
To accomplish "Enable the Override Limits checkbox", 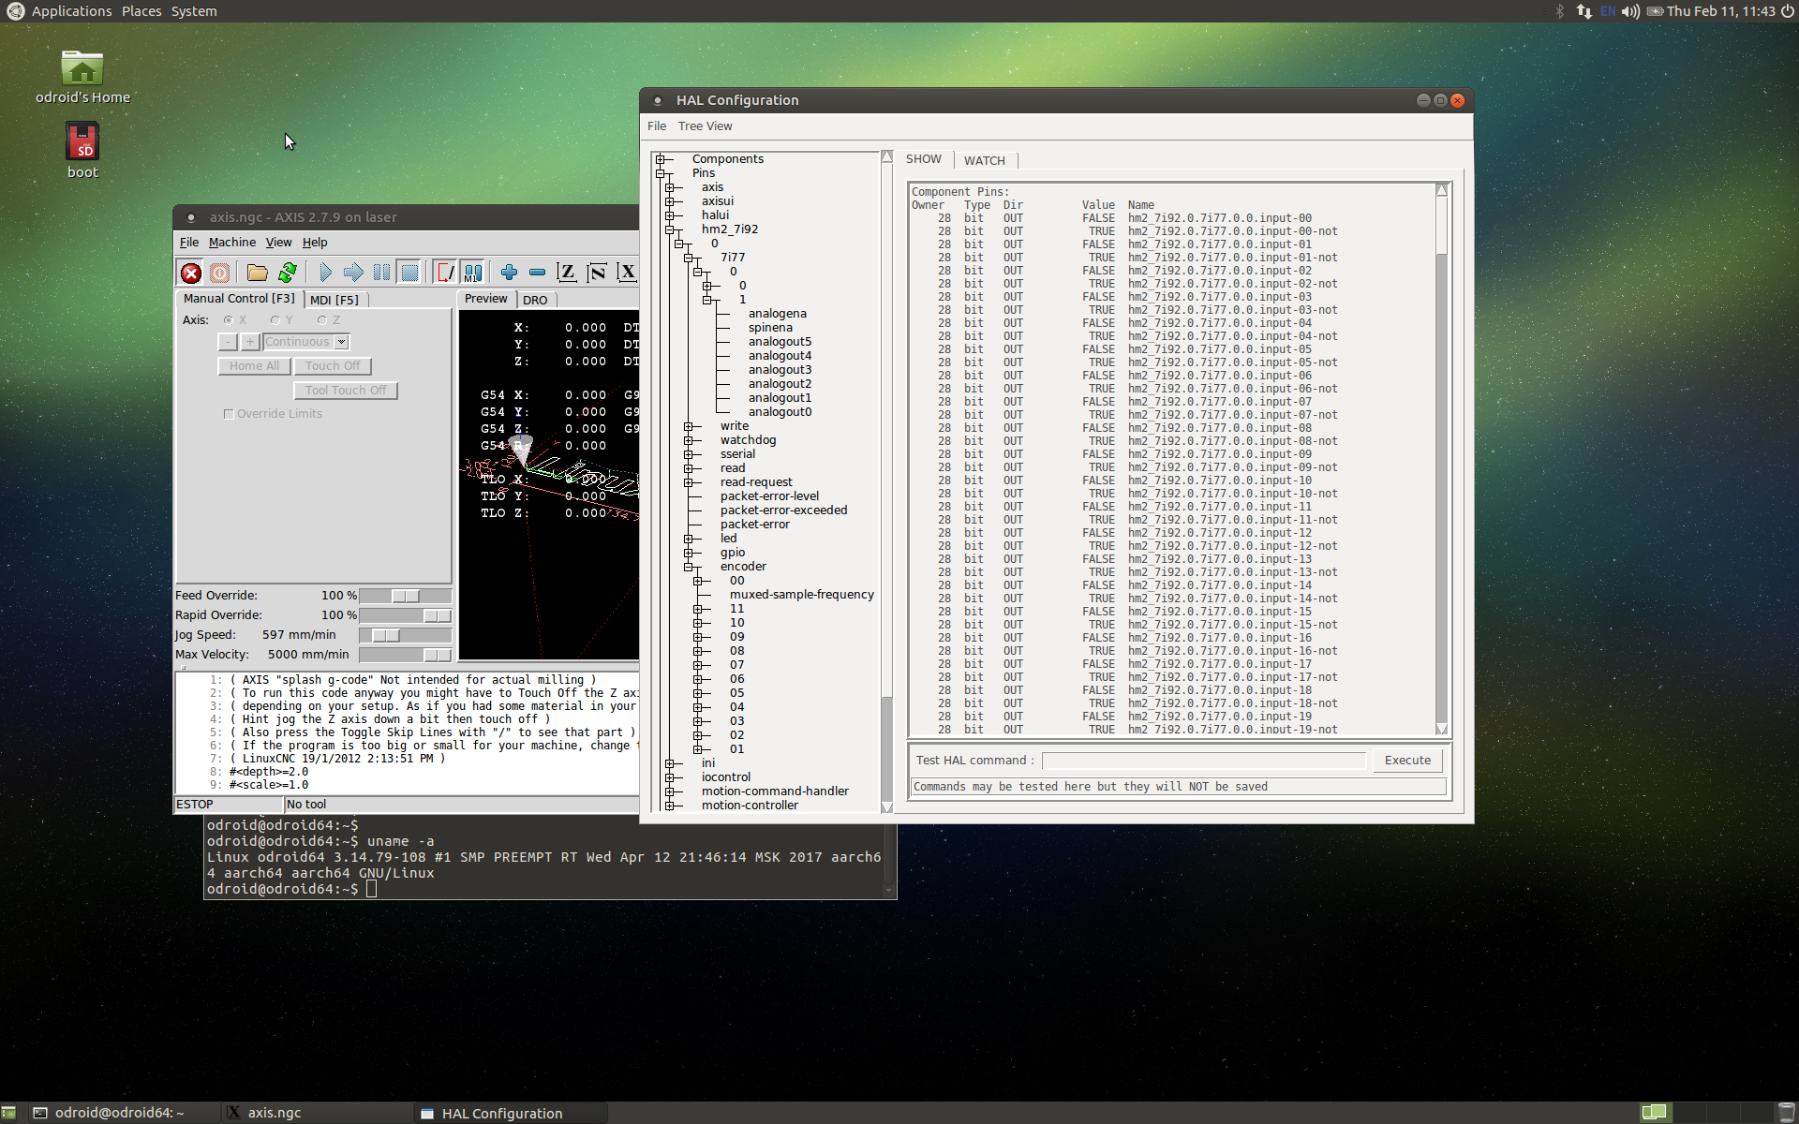I will tap(229, 414).
